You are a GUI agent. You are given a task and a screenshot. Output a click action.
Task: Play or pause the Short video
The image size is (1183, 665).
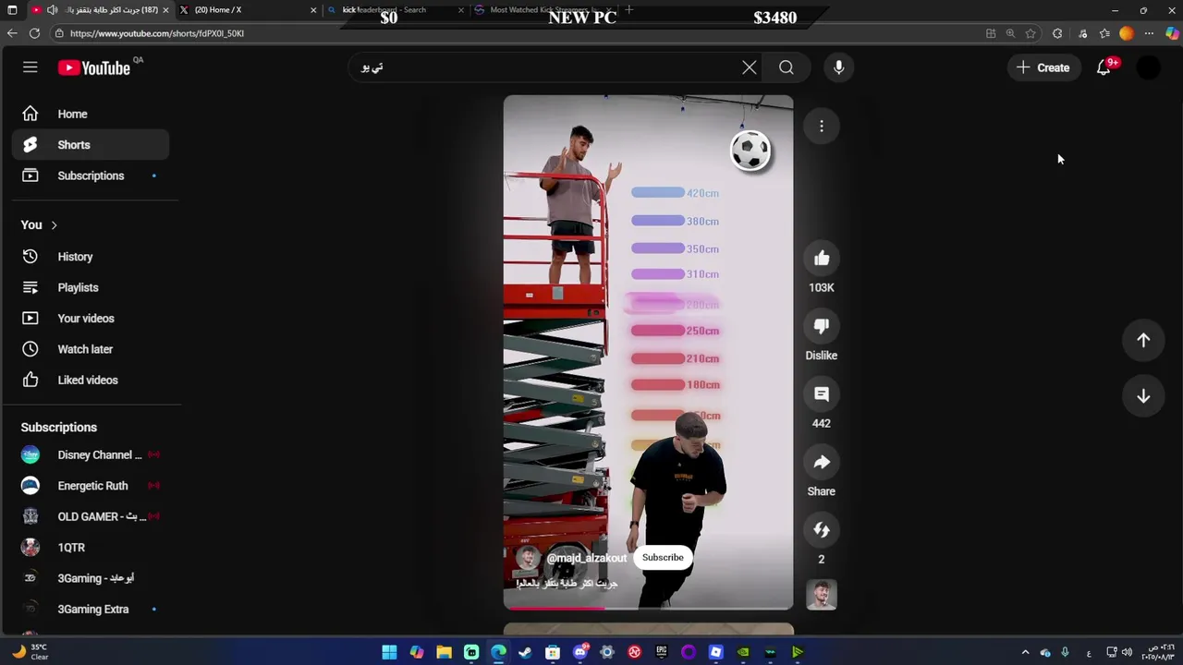[x=648, y=351]
